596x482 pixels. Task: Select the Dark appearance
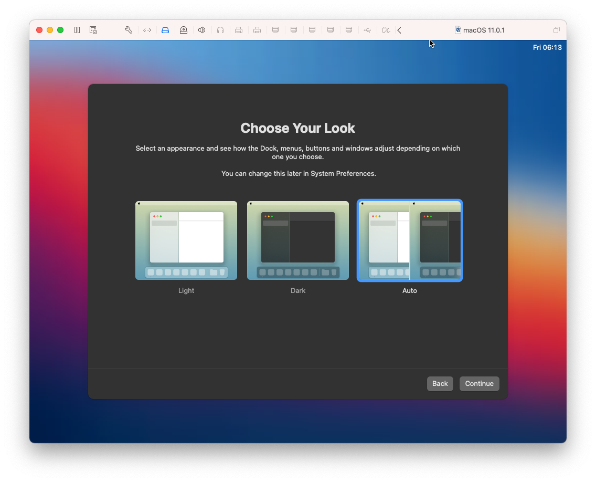(x=298, y=240)
